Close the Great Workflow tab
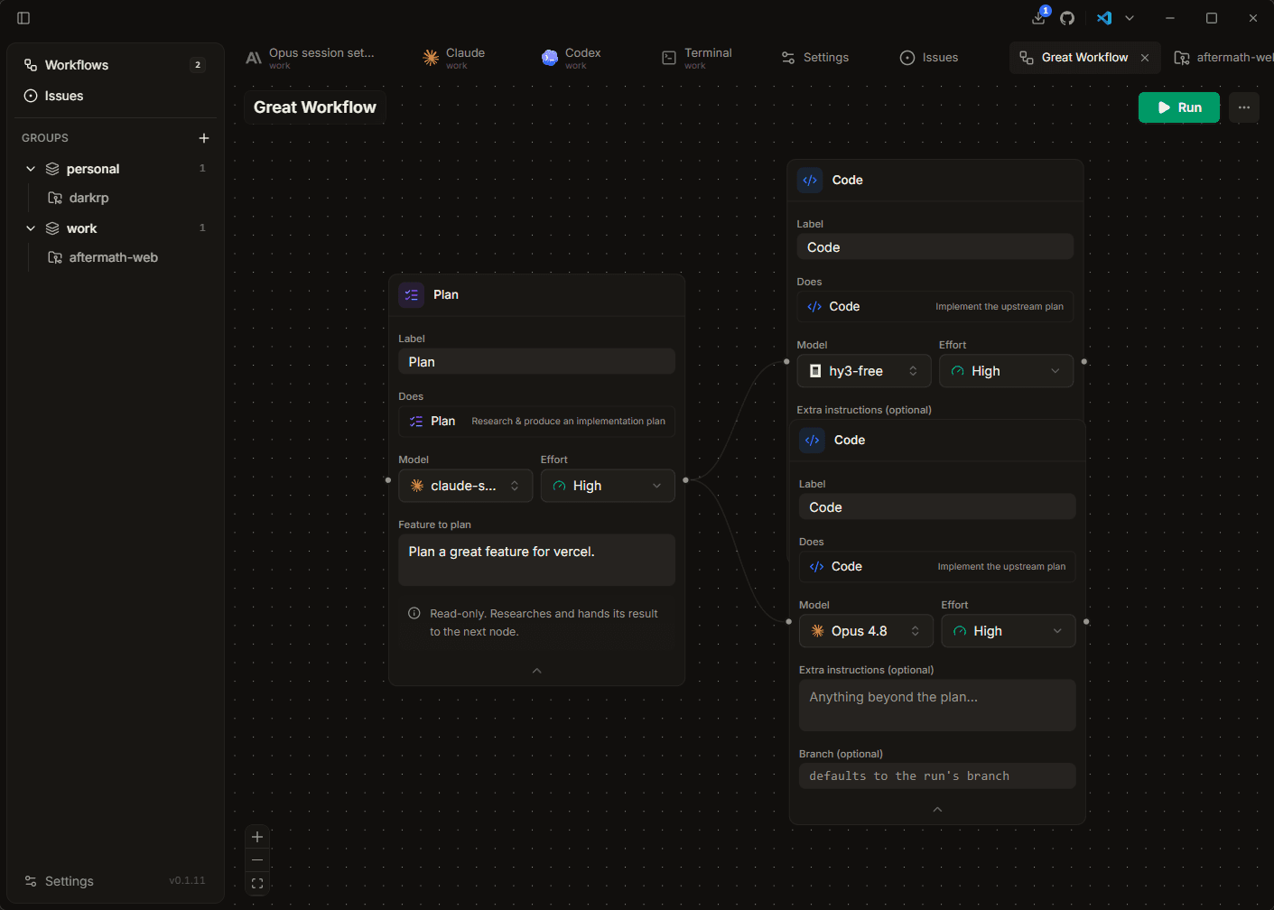The width and height of the screenshot is (1274, 910). coord(1145,58)
